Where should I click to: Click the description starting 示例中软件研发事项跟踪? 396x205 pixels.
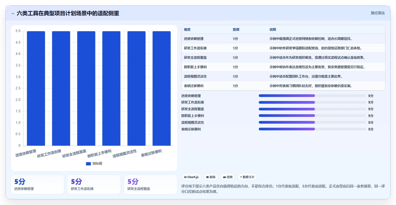(x=316, y=48)
